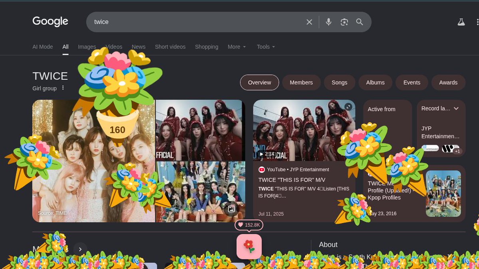The height and width of the screenshot is (269, 479).
Task: Select the Events chip
Action: point(412,82)
